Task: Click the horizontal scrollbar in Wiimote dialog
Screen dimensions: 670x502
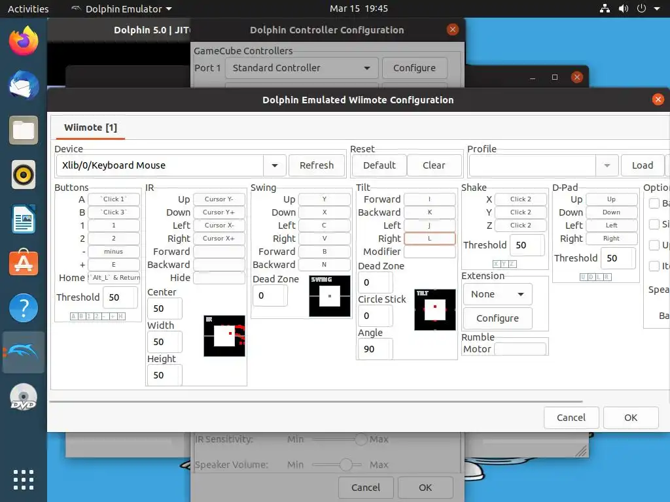Action: click(x=316, y=402)
